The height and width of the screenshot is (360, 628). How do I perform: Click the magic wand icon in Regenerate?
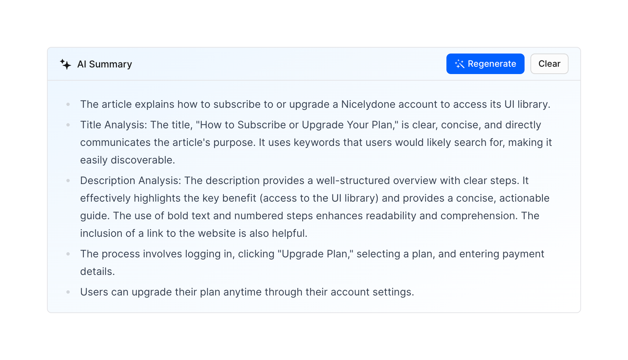pyautogui.click(x=459, y=64)
